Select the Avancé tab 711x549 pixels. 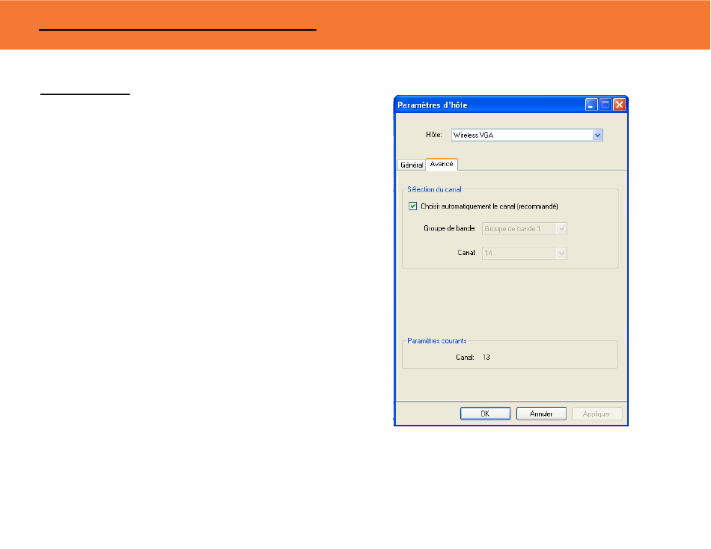tap(442, 164)
